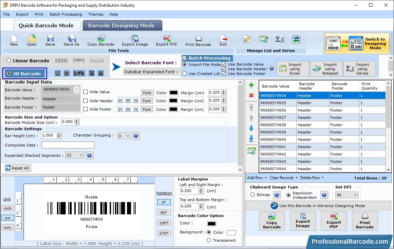This screenshot has height=249, width=394.
Task: Open a barcode file with Open icon
Action: (x=32, y=40)
